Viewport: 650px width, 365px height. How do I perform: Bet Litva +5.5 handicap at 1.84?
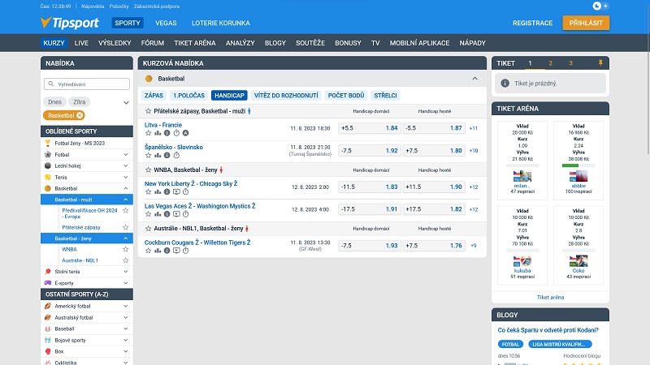tap(370, 128)
